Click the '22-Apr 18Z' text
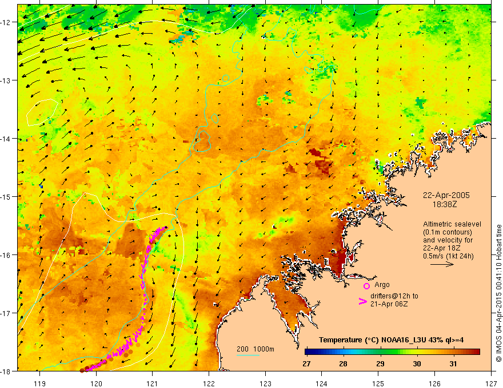Screen dimensions: 503x388 (x=442, y=248)
